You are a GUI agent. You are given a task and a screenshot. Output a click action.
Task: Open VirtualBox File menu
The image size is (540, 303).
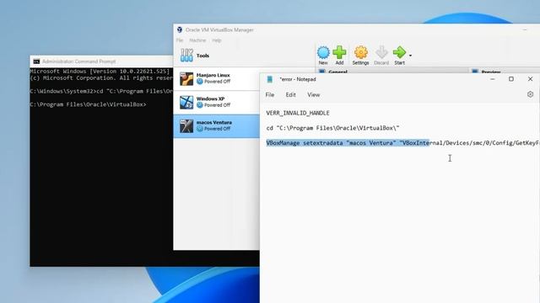pyautogui.click(x=180, y=40)
